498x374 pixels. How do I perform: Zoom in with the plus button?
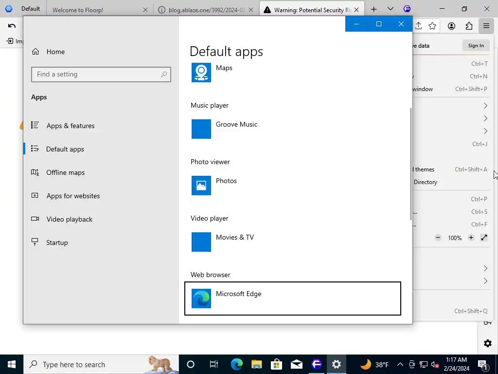tap(471, 238)
